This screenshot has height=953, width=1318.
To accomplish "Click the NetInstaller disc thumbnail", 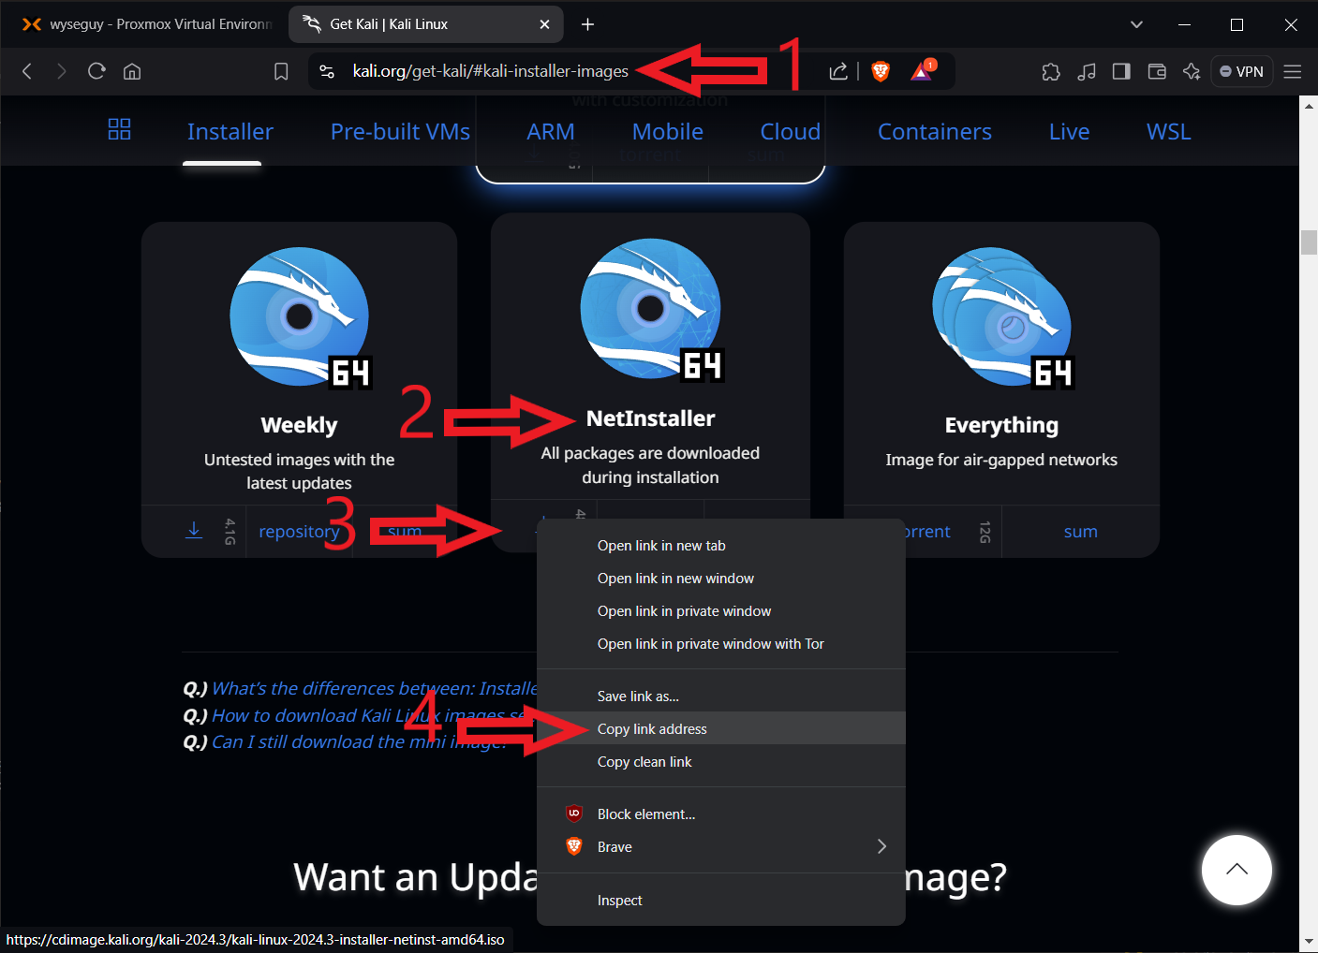I will 651,310.
